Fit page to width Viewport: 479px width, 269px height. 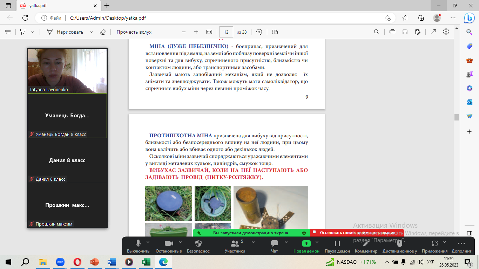209,32
